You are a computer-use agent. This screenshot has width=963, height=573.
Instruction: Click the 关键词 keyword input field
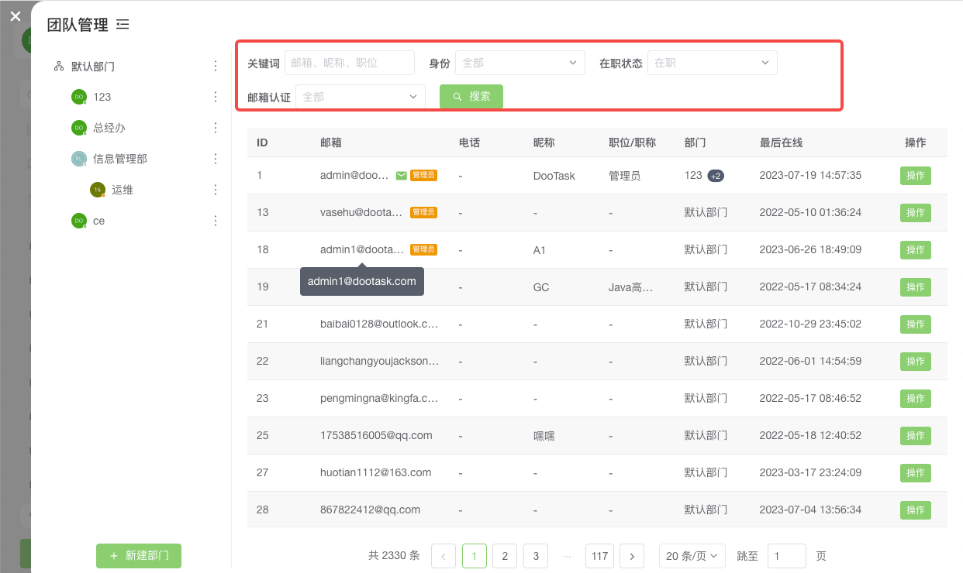(349, 63)
